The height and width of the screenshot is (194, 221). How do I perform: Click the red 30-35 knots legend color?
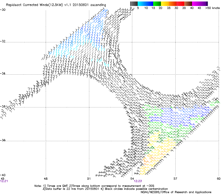click(180, 4)
